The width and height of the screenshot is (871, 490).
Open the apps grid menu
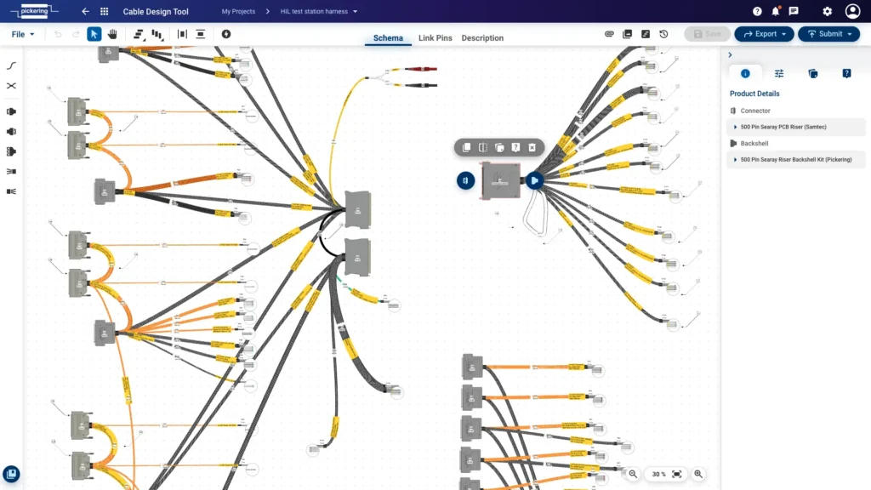[x=104, y=11]
